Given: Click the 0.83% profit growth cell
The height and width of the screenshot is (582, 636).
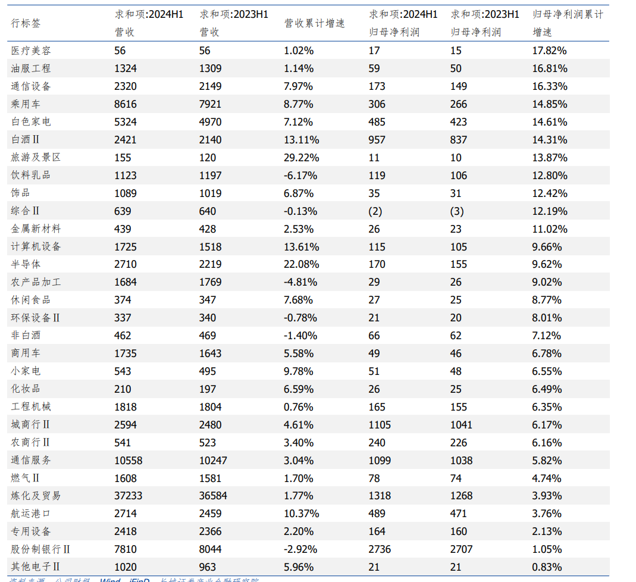Looking at the screenshot, I should [x=547, y=567].
